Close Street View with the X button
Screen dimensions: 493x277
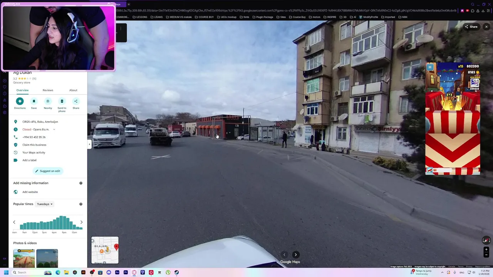486,27
